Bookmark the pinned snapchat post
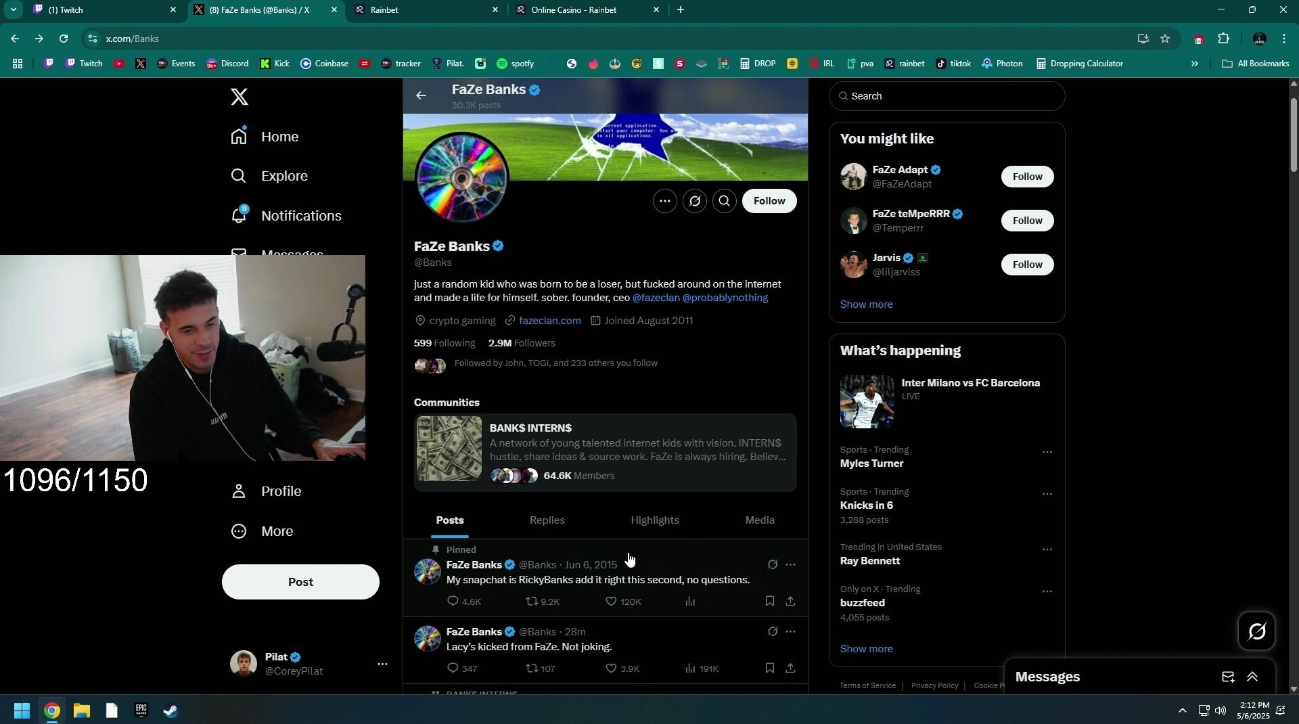This screenshot has width=1299, height=724. click(x=769, y=601)
